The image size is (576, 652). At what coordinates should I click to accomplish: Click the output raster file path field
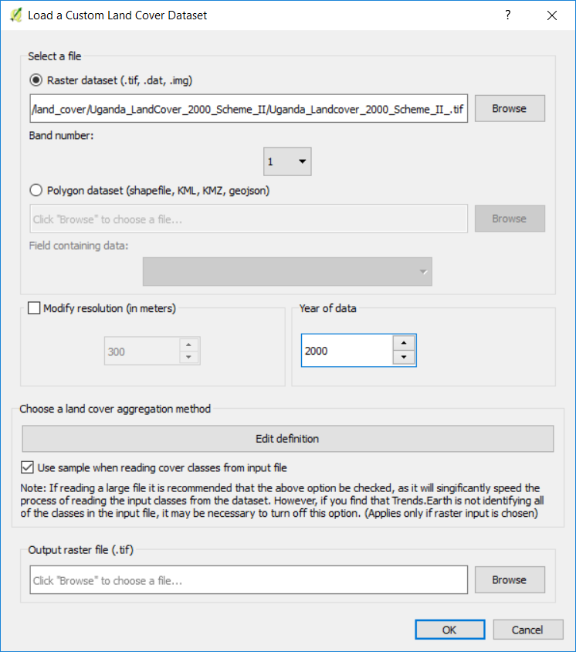click(x=249, y=580)
